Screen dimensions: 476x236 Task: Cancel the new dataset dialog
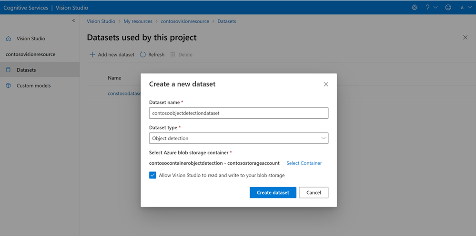[x=314, y=192]
